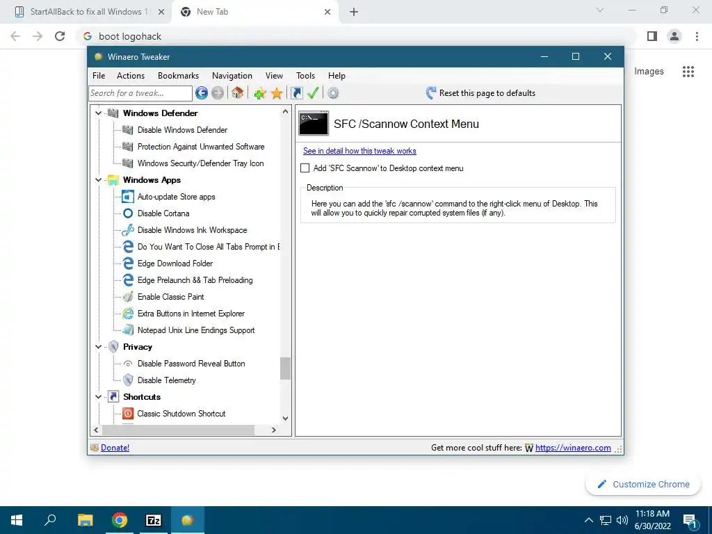Click the Search for a tweak field
The height and width of the screenshot is (534, 712).
coord(140,93)
